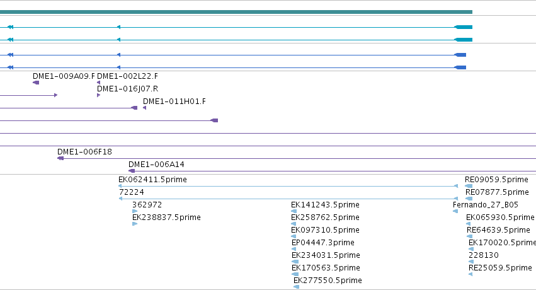Screen dimensions: 536x290
Task: Select the DME1-002L22.F feature label
Action: (x=127, y=76)
